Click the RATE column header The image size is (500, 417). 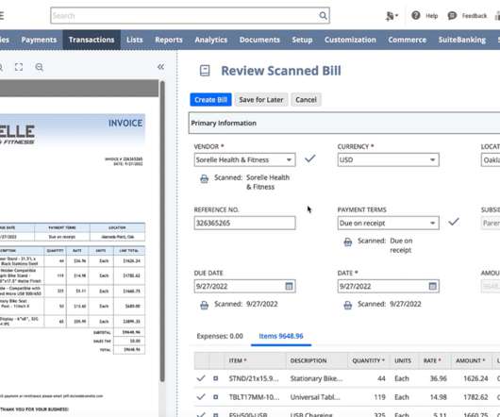432,360
